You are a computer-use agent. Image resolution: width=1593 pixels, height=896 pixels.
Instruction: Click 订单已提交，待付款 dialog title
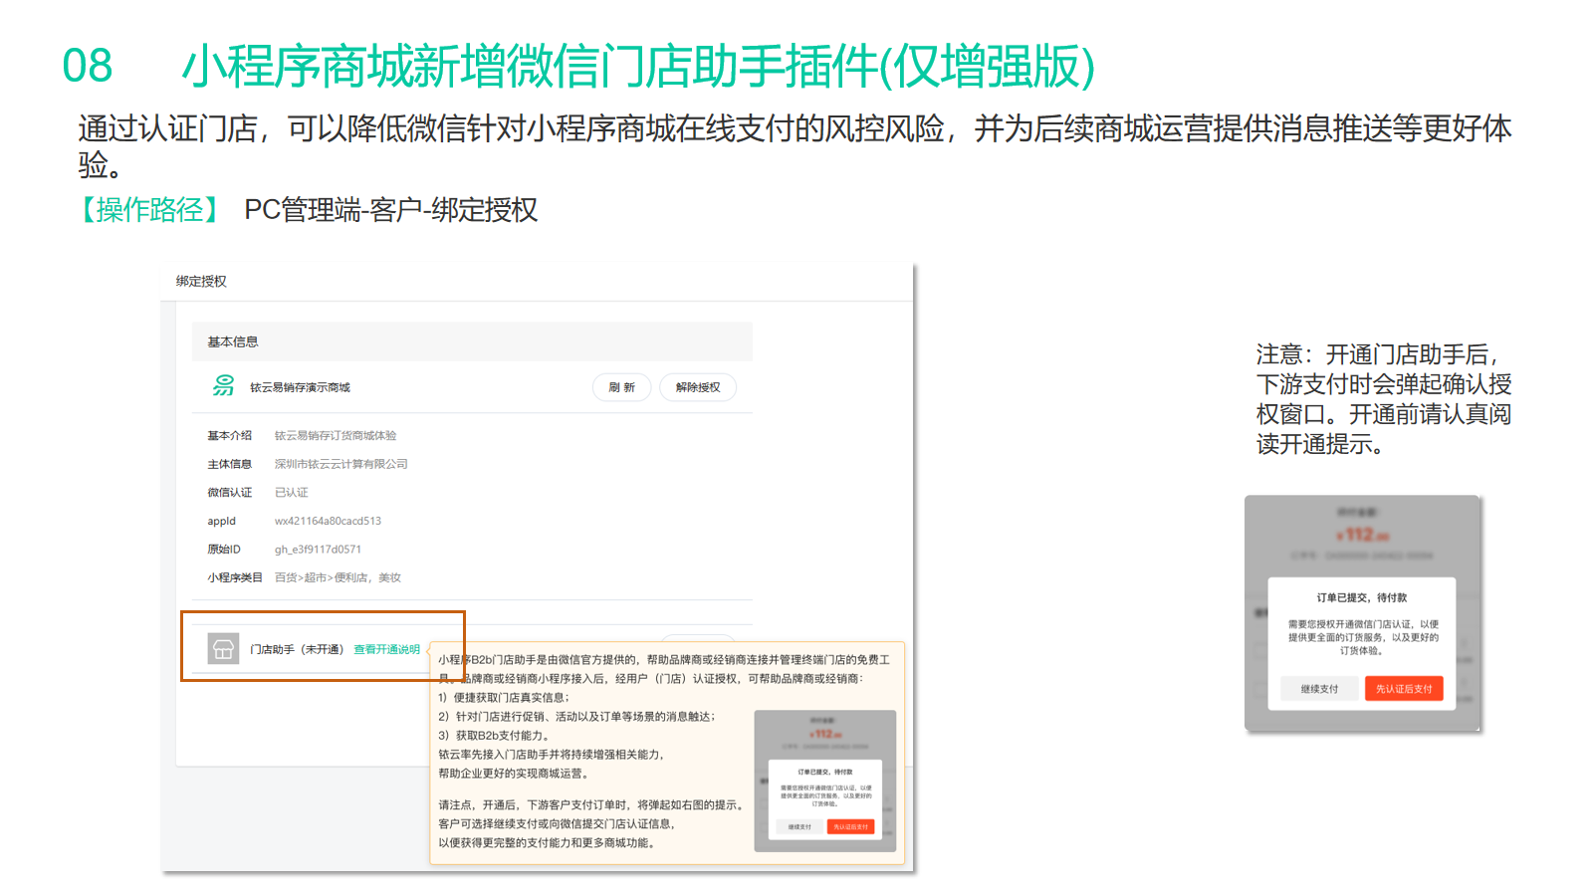click(1362, 598)
